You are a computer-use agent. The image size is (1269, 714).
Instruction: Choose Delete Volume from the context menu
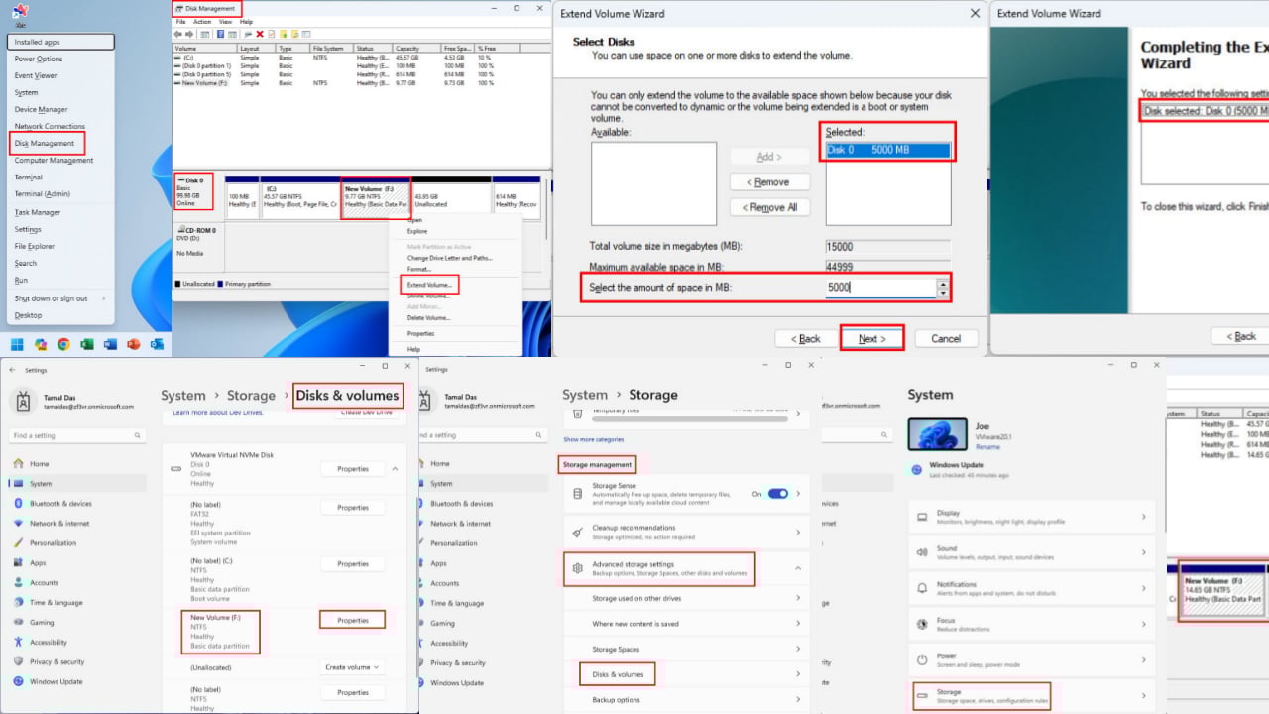(428, 317)
